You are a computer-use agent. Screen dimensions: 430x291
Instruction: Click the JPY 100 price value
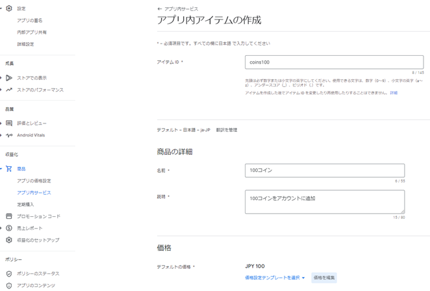pos(255,266)
